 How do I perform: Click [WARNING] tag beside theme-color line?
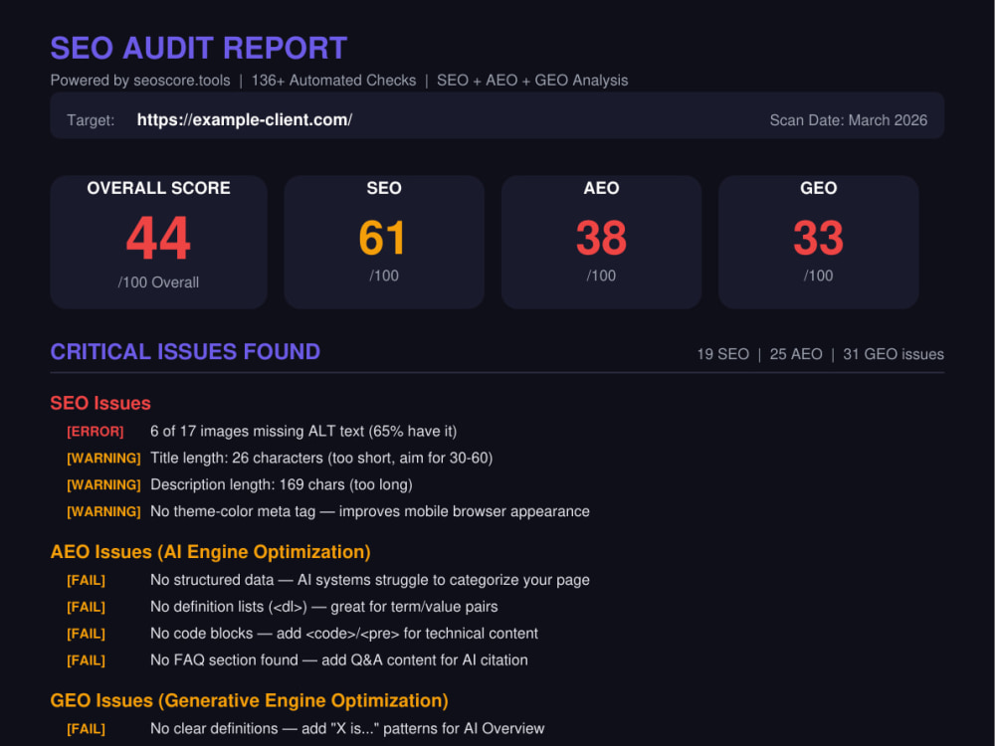click(103, 512)
